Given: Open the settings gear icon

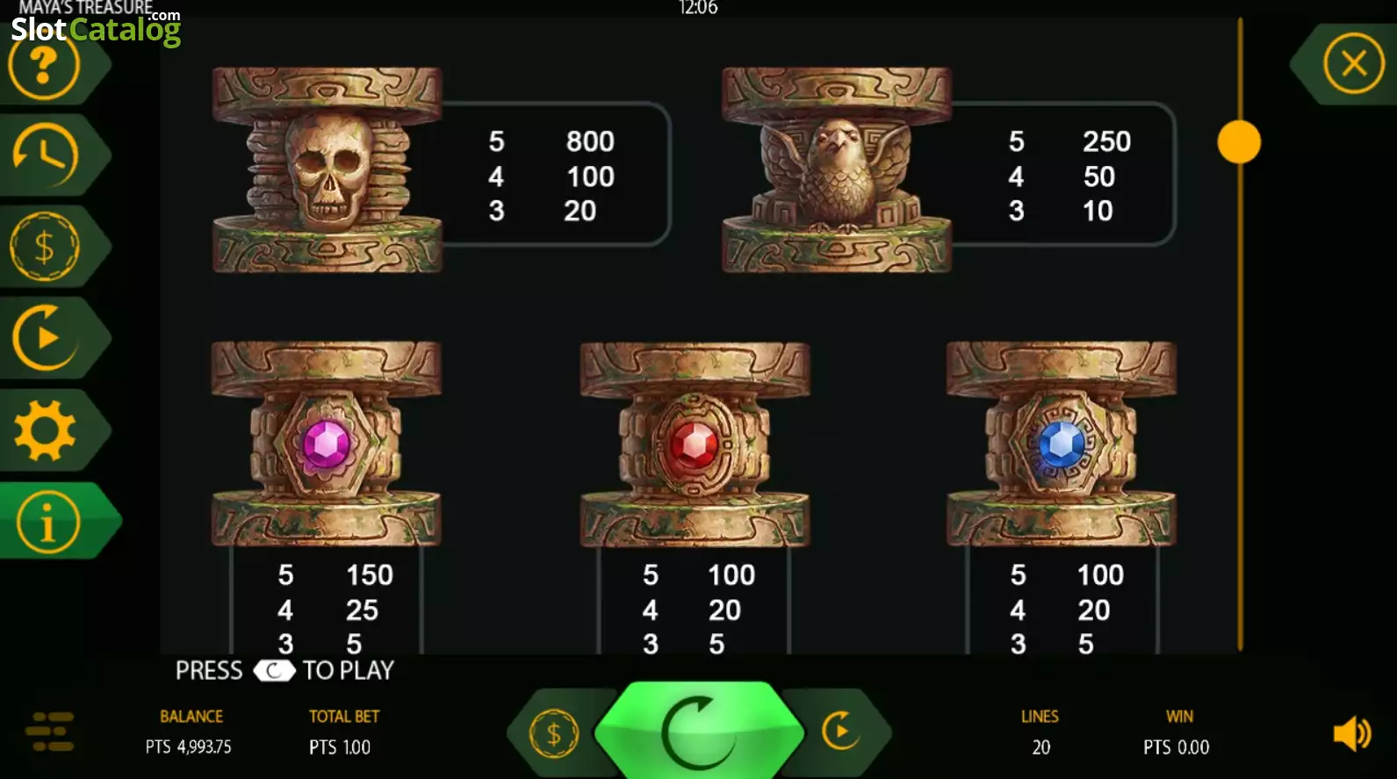Looking at the screenshot, I should pyautogui.click(x=45, y=430).
